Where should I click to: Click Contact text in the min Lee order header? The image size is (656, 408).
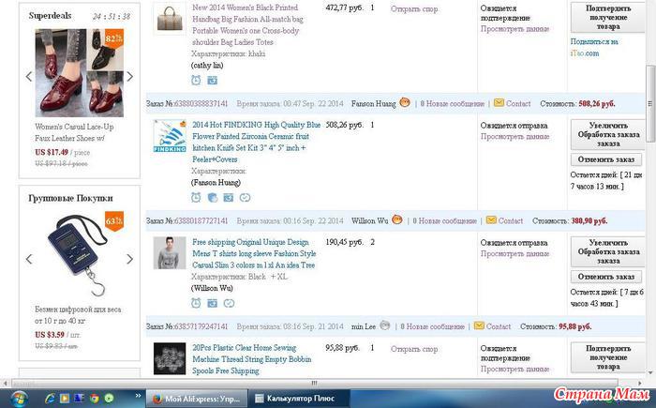(499, 326)
